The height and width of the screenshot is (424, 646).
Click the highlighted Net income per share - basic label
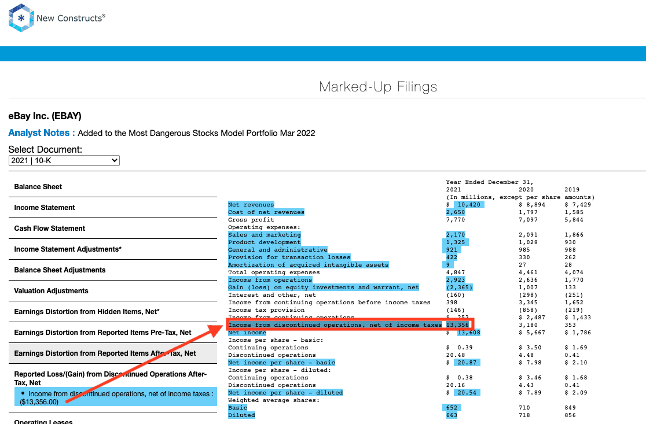(281, 363)
